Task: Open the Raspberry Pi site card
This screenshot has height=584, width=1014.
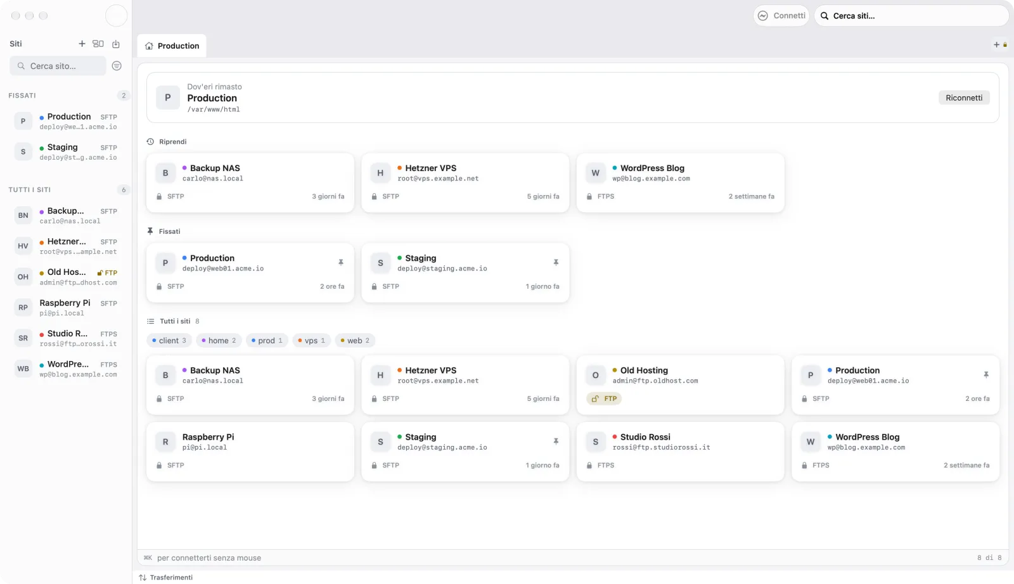Action: click(250, 452)
